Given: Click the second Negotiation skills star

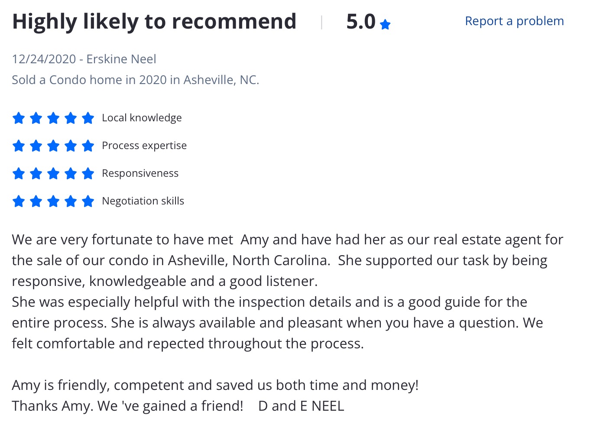Looking at the screenshot, I should [x=36, y=201].
